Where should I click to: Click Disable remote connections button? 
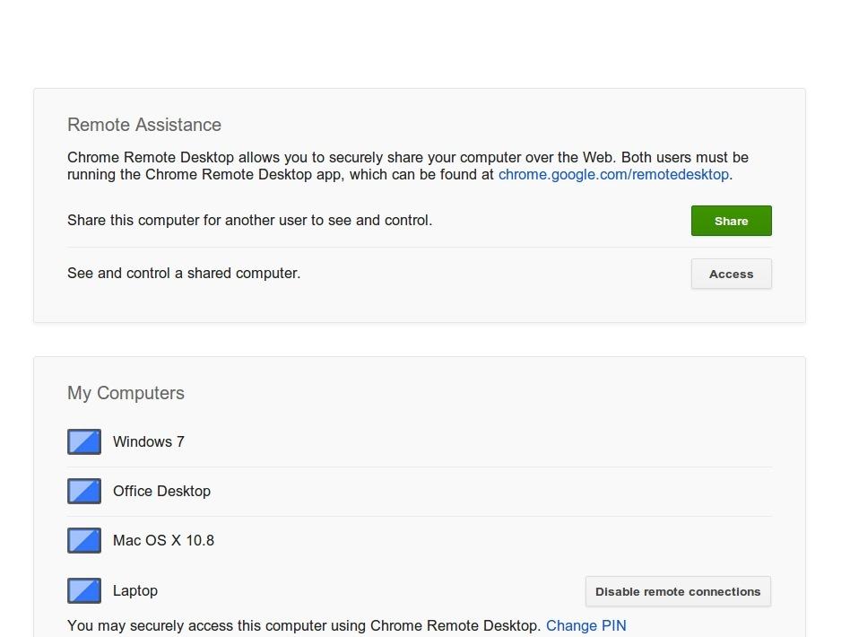(x=678, y=591)
